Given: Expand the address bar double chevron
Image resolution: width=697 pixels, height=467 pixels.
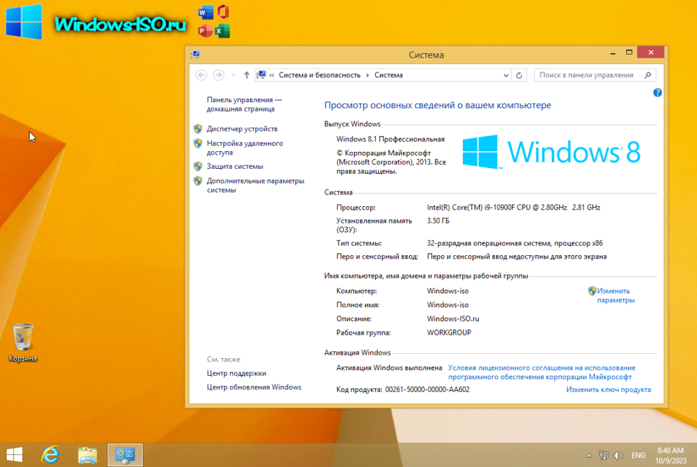Looking at the screenshot, I should [x=272, y=75].
